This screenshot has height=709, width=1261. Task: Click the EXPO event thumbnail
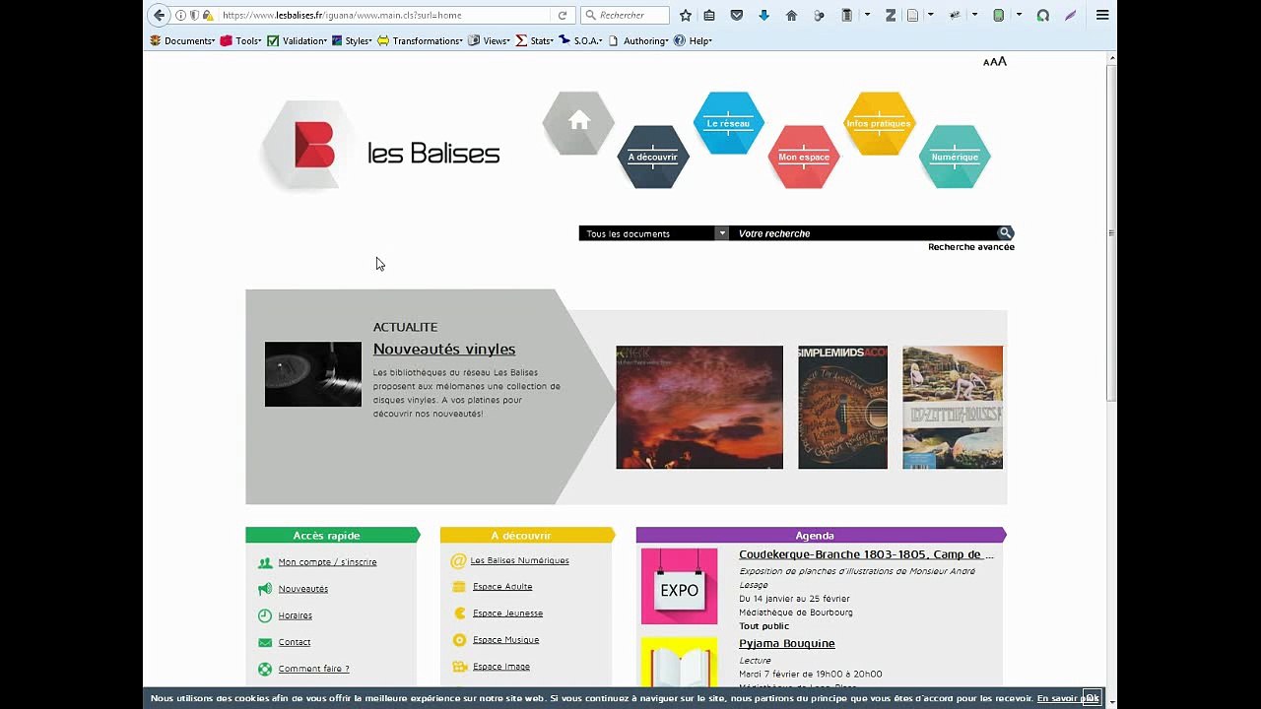[679, 587]
